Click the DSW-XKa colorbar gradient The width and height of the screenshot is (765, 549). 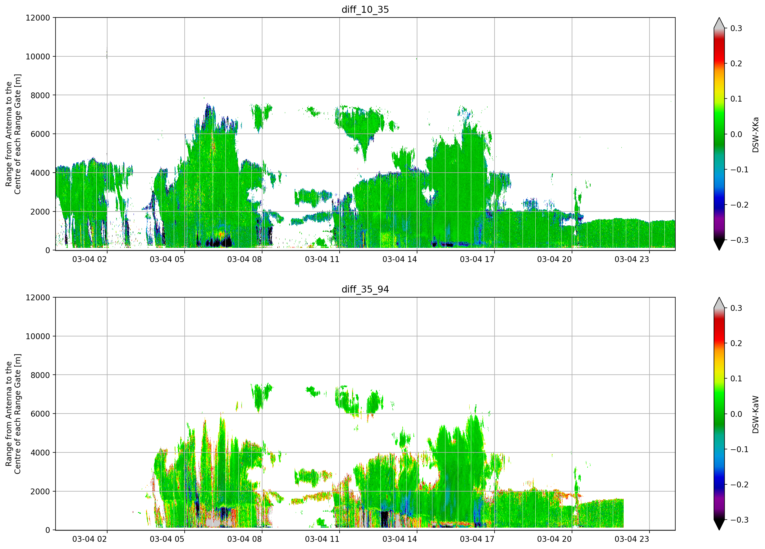point(719,134)
